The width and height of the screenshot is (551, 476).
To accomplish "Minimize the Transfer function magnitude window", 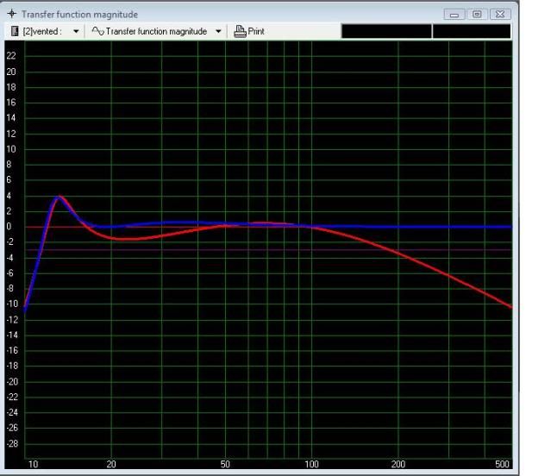I will (454, 15).
